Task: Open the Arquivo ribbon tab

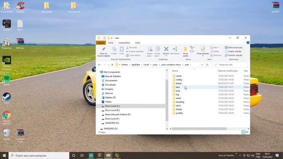Action: [101, 43]
